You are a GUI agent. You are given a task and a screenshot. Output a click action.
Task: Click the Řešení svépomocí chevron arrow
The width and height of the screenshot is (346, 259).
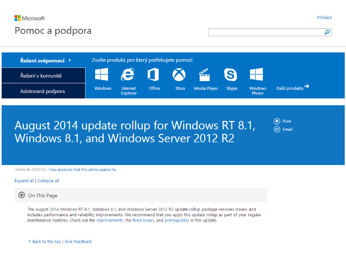point(70,60)
